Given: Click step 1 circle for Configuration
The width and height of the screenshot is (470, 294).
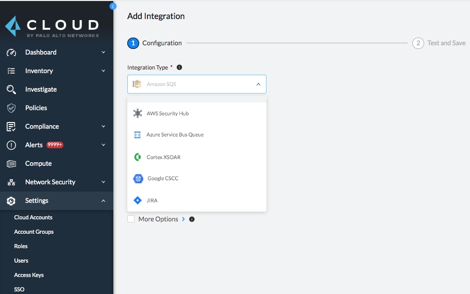Looking at the screenshot, I should coord(133,43).
